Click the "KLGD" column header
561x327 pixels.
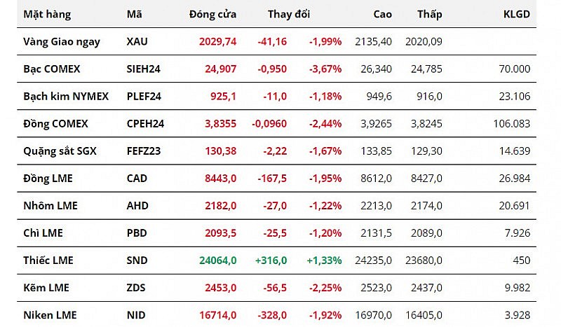517,14
